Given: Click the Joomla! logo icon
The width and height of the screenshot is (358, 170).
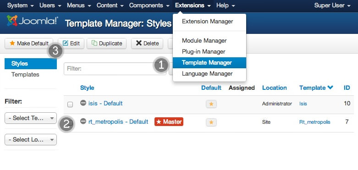Looking at the screenshot, I should (12, 21).
